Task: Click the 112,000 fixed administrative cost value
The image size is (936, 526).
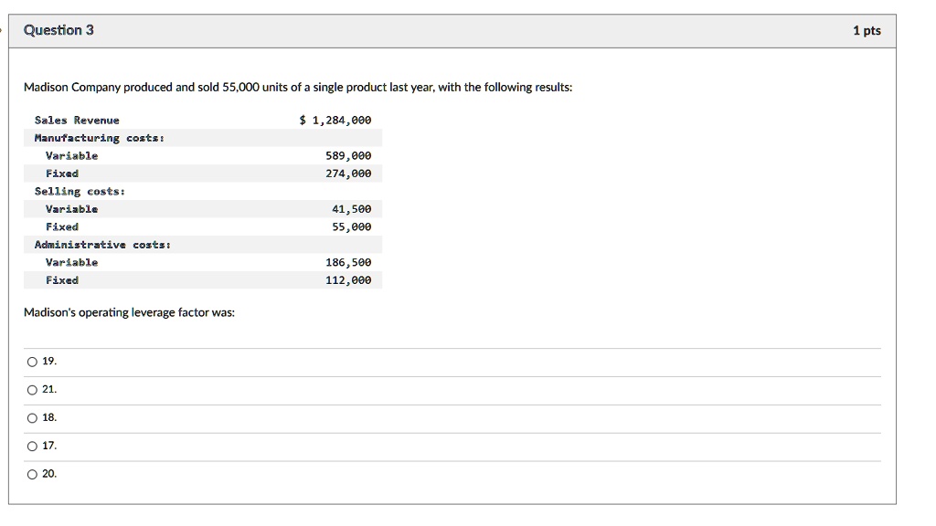Action: coord(348,280)
